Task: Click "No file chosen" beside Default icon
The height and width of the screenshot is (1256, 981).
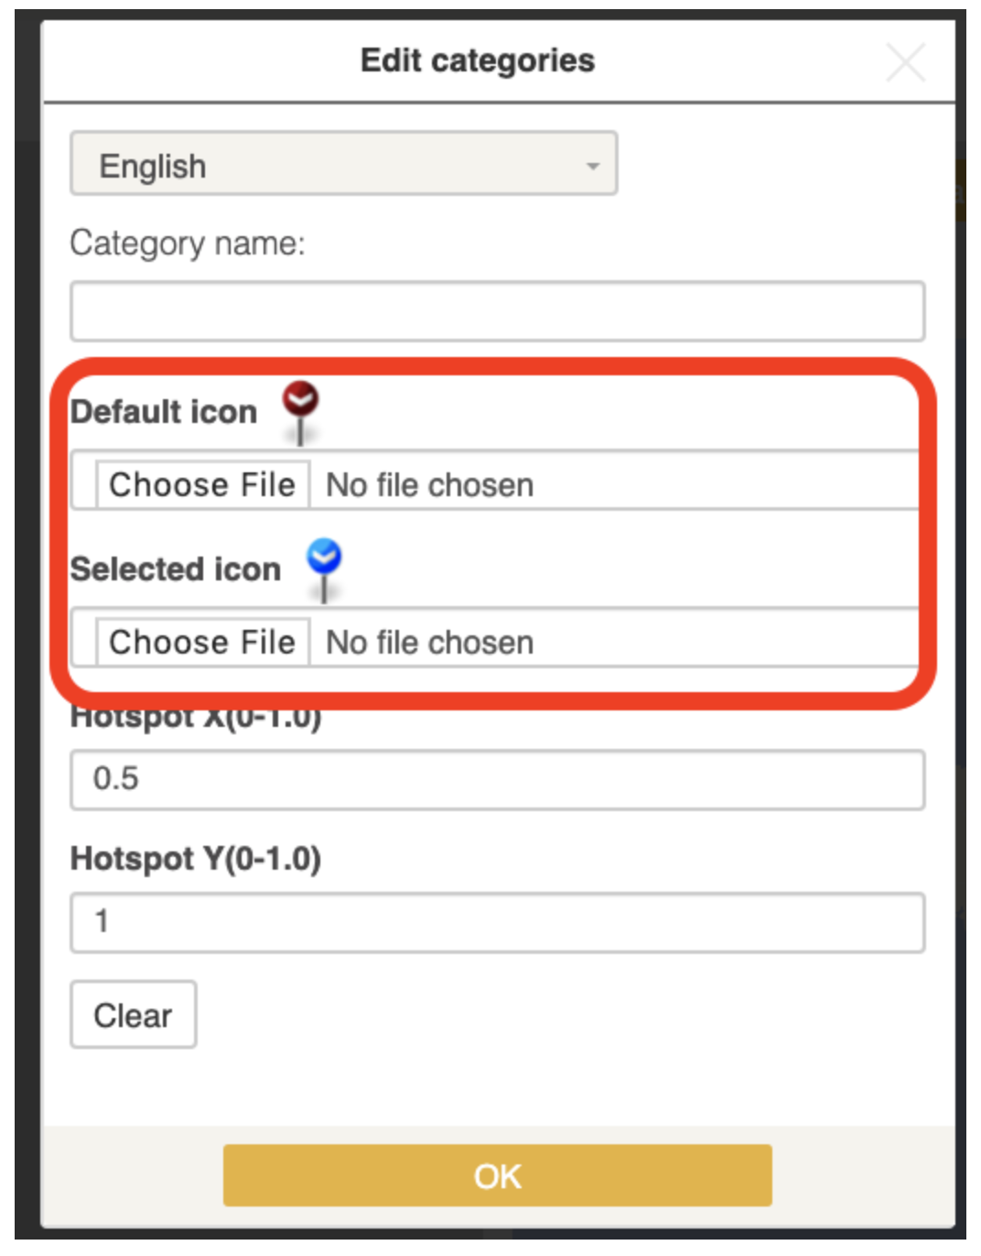Action: coord(430,485)
